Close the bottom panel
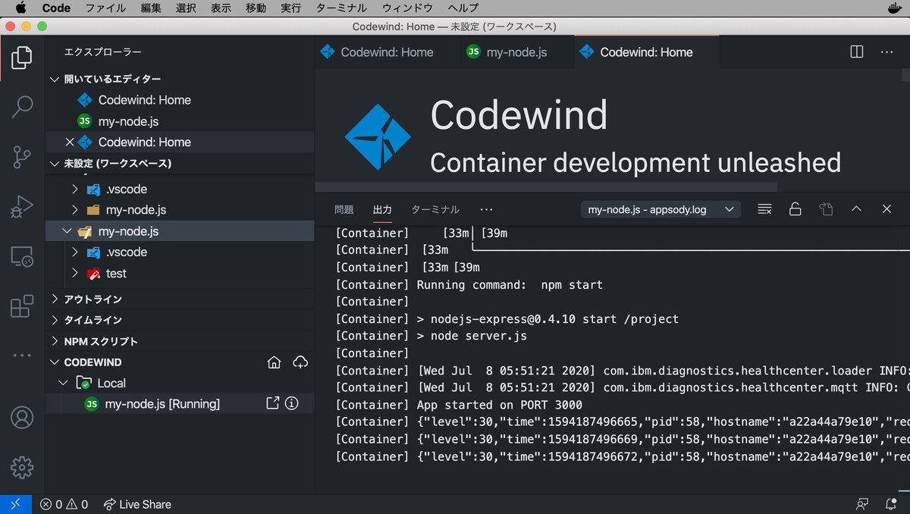The width and height of the screenshot is (910, 514). 886,209
